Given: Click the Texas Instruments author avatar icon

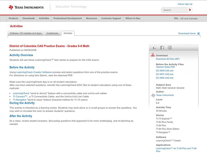Looking at the screenshot, I should (x=153, y=95).
